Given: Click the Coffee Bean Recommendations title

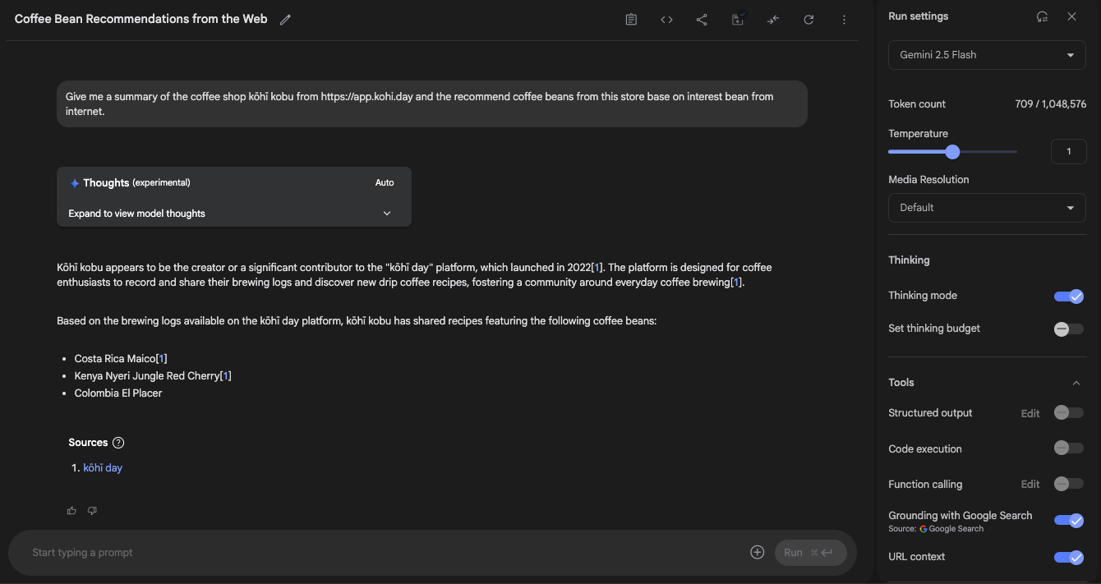Looking at the screenshot, I should pyautogui.click(x=141, y=19).
